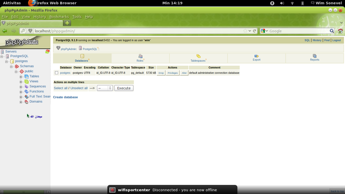Select the phpPgAdmin browser tab
Screen dimensions: 345x194
32,23
